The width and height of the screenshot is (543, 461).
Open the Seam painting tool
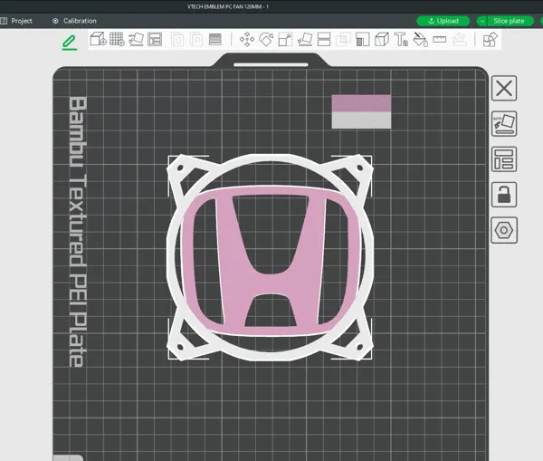click(x=382, y=39)
